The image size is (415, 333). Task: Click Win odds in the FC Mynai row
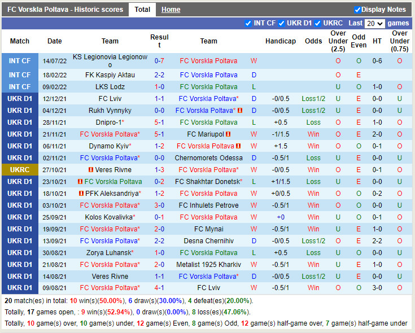313,229
